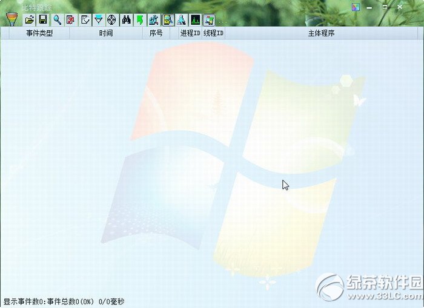
Task: Sort by 事件类型 column header
Action: tap(39, 33)
